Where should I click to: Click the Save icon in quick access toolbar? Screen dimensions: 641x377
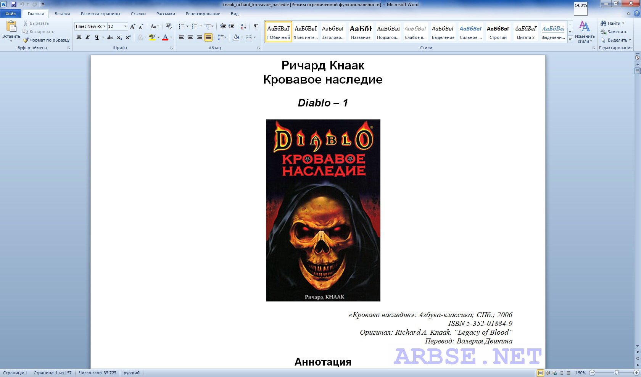(14, 4)
